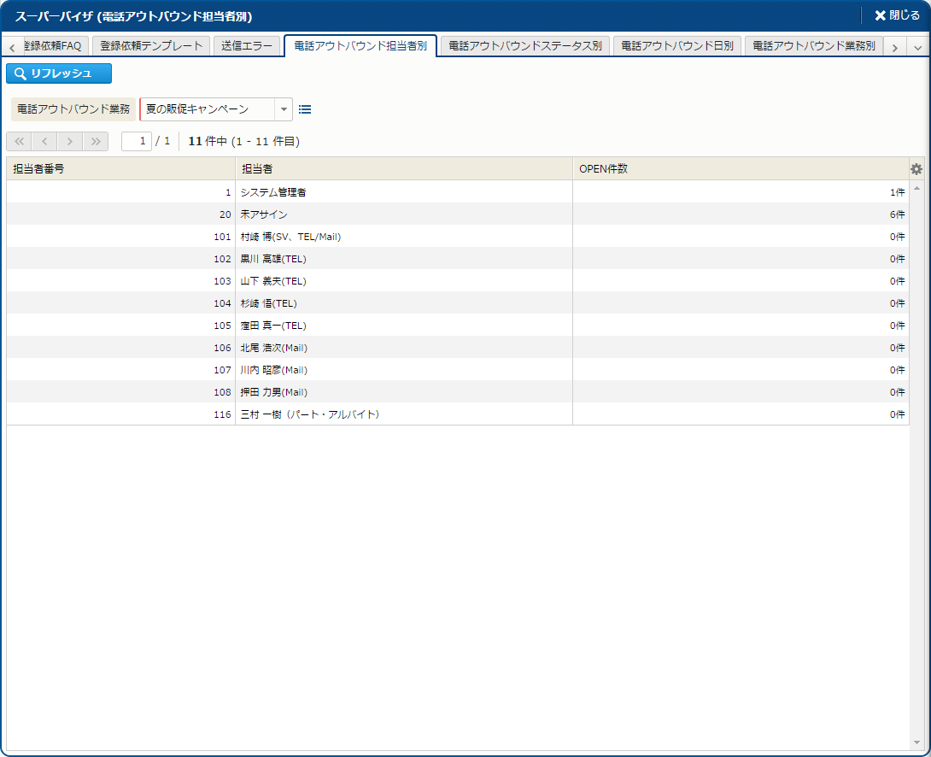Click the list icon beside the campaign dropdown
The height and width of the screenshot is (757, 931).
305,109
